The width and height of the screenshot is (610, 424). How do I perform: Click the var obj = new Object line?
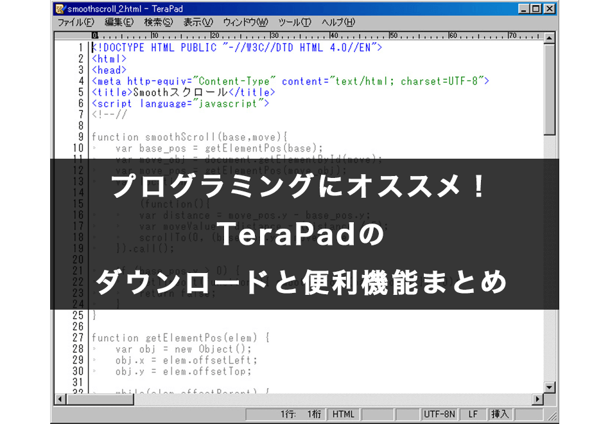tap(183, 349)
